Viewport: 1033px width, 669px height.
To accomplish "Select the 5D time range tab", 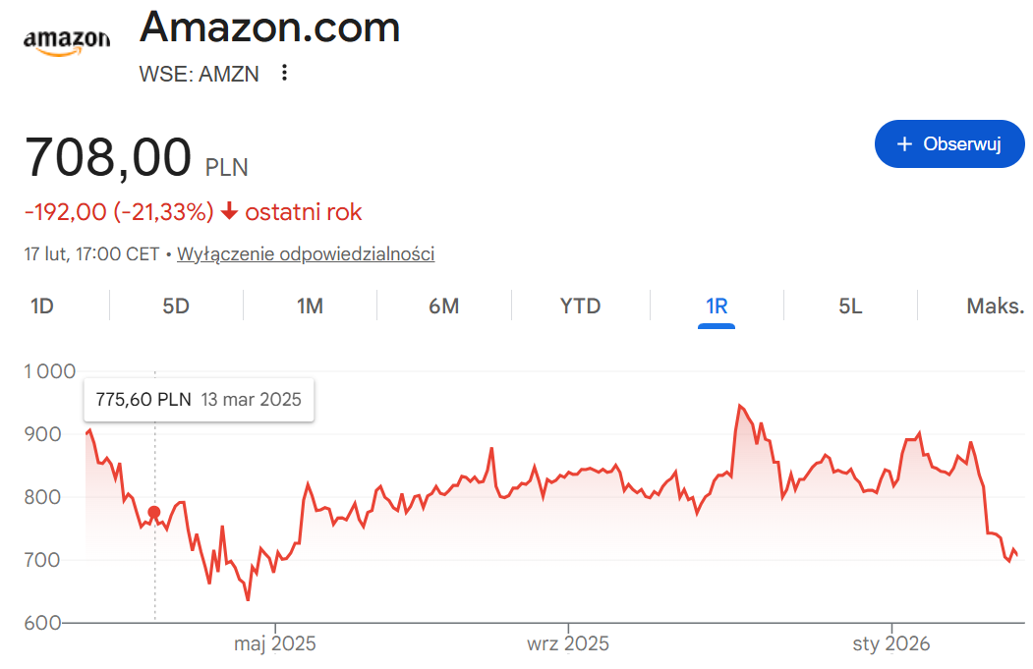I will 176,306.
